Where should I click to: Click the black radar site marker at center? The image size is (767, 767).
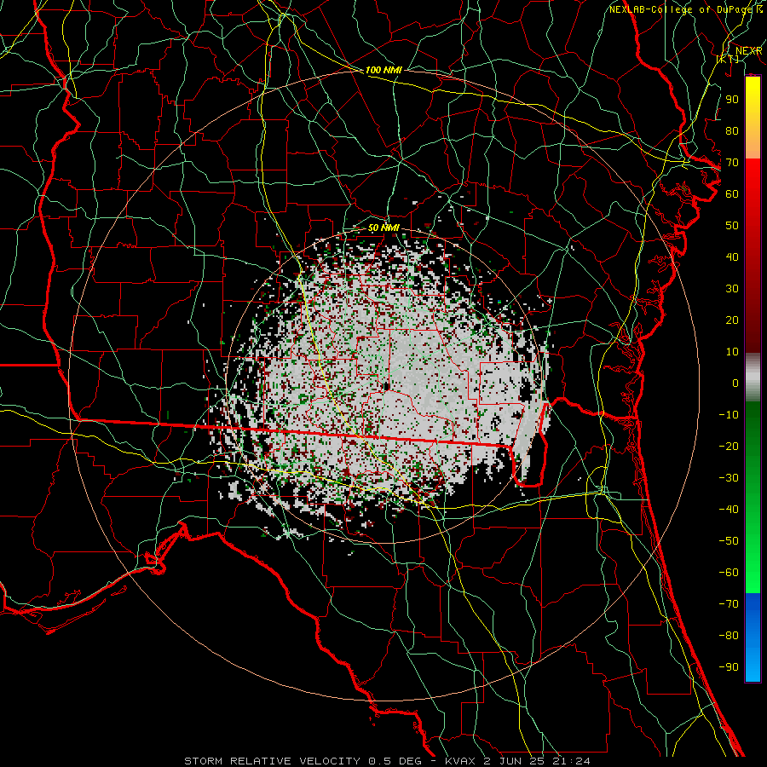pos(386,387)
